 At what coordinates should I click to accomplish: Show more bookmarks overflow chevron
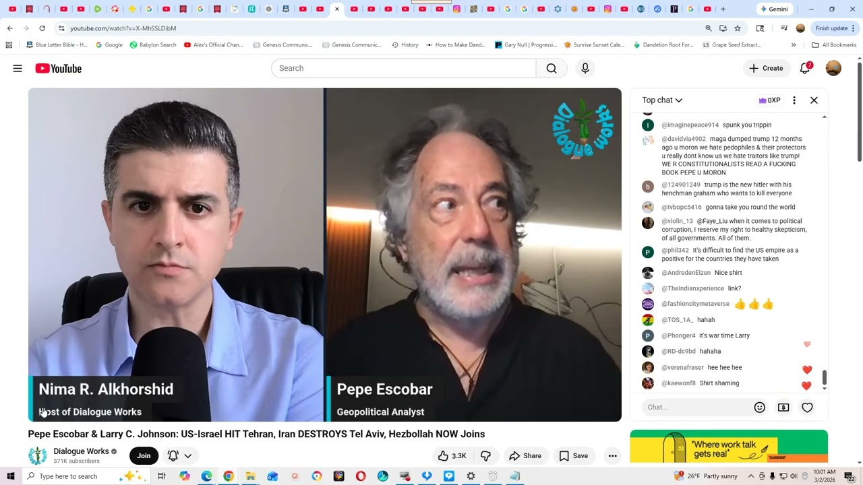pos(794,45)
